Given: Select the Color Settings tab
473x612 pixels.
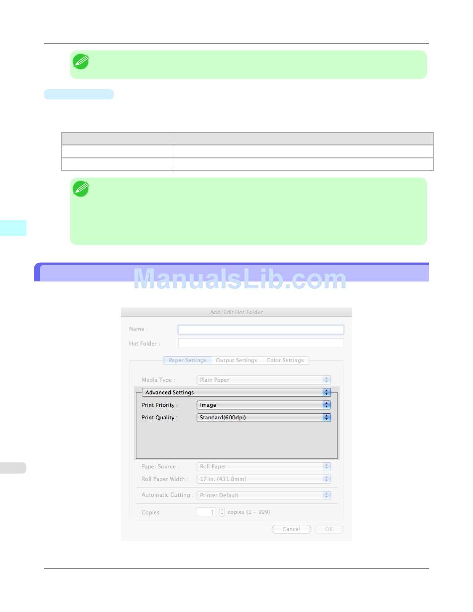Looking at the screenshot, I should [x=285, y=360].
